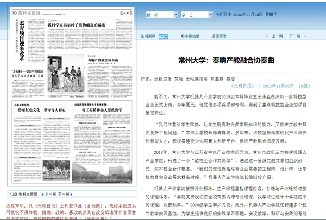The height and width of the screenshot is (220, 326).
Task: Go to next page via 下一版
Action: [x=64, y=193]
